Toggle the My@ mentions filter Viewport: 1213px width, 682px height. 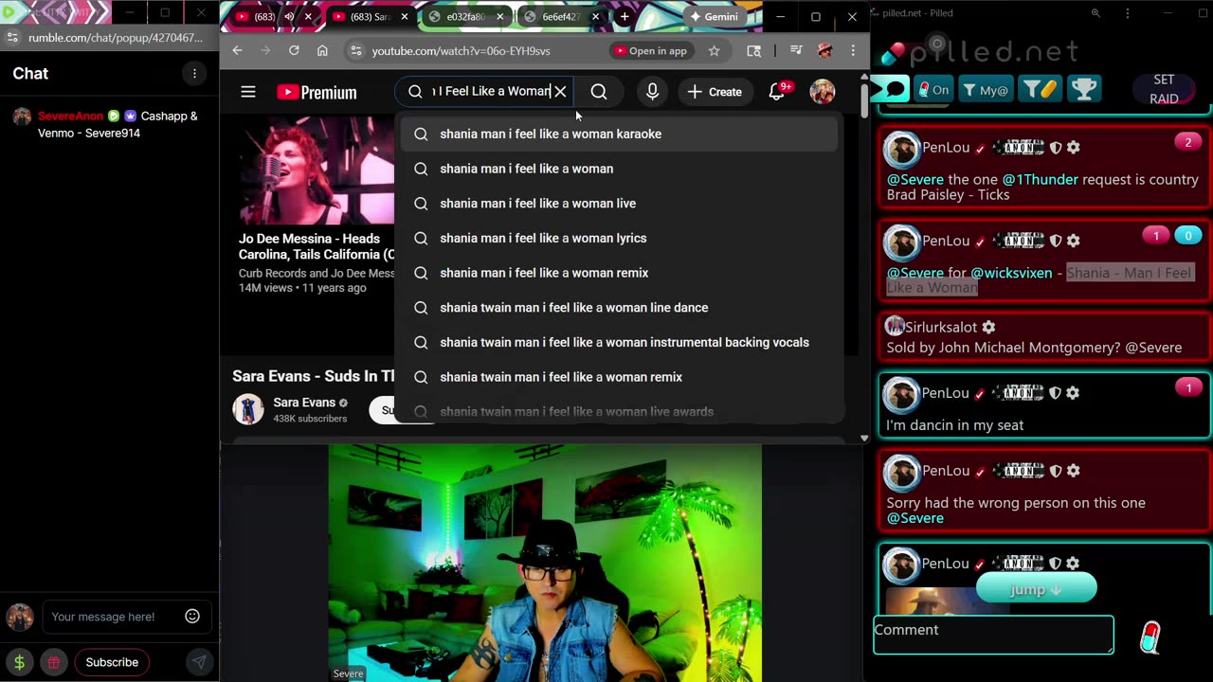985,90
